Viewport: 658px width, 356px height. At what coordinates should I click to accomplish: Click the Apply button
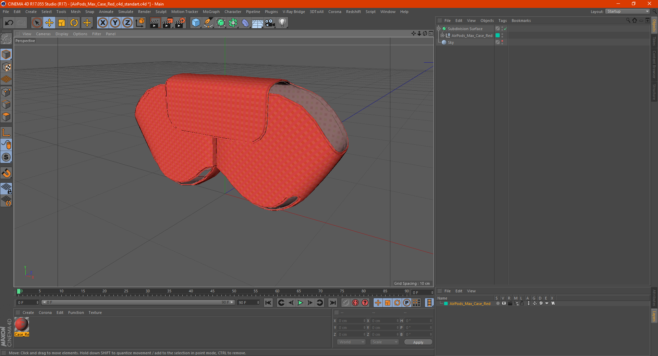pyautogui.click(x=418, y=342)
